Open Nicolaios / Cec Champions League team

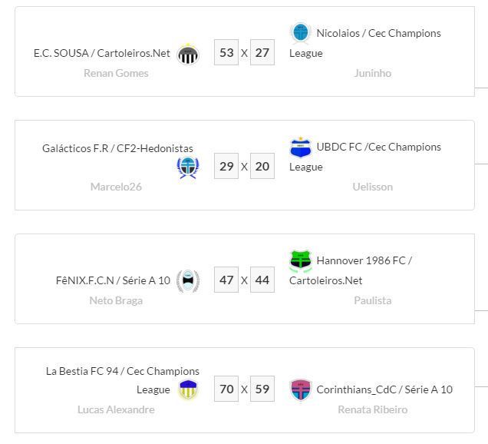[x=378, y=33]
